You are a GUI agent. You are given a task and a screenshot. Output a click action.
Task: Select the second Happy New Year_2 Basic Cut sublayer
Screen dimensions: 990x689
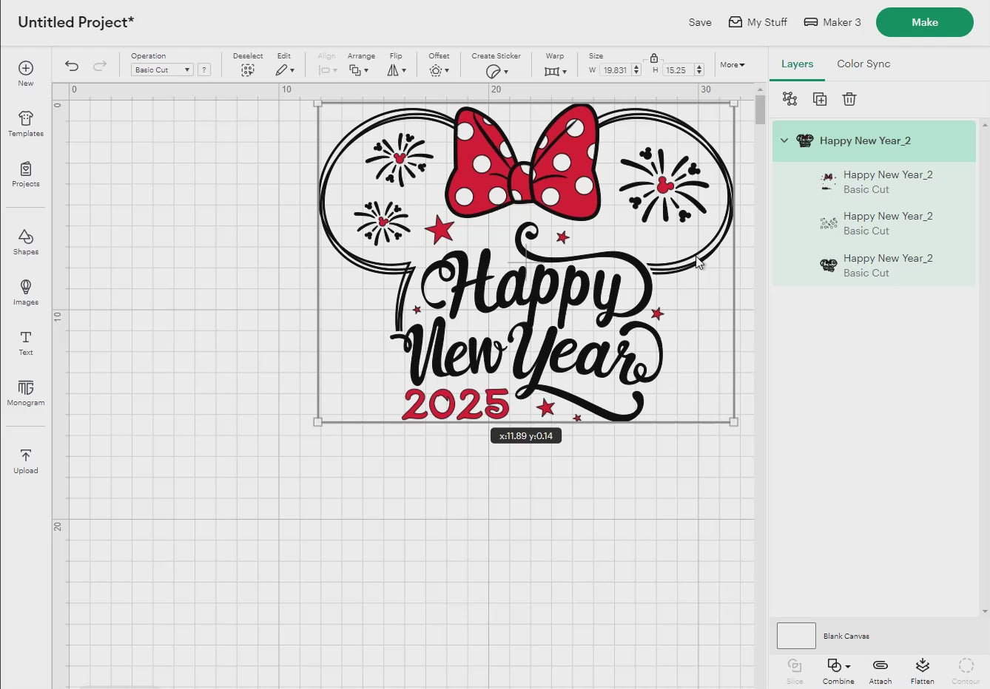coord(874,223)
